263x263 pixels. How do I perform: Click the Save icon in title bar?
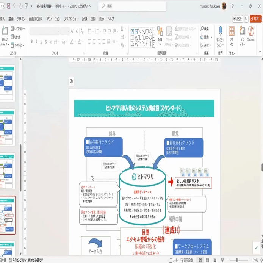pyautogui.click(x=9, y=6)
